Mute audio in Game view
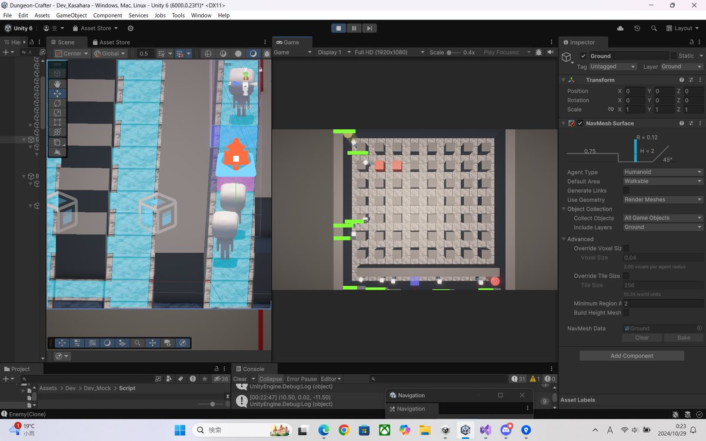Viewport: 706px width, 441px height. pyautogui.click(x=551, y=52)
